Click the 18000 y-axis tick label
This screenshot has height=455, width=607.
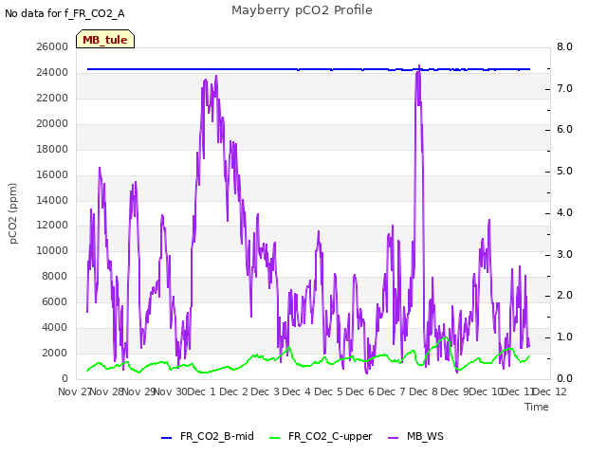click(52, 149)
